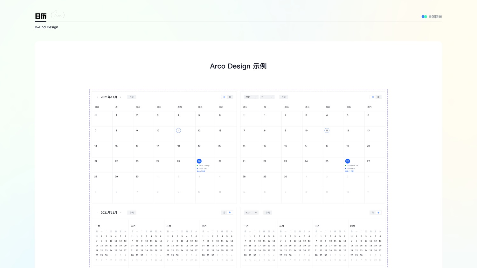Select 月 tab in month calendar with arrow navigation
Image resolution: width=477 pixels, height=268 pixels.
[224, 97]
